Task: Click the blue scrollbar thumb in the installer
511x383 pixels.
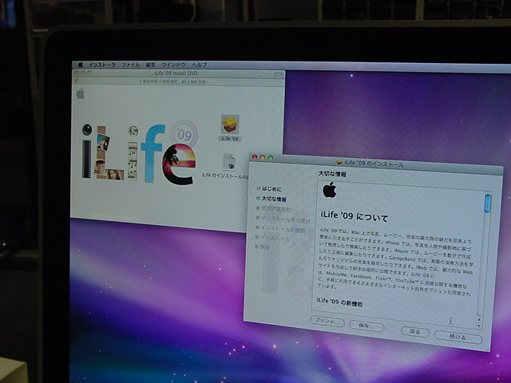Action: click(488, 203)
